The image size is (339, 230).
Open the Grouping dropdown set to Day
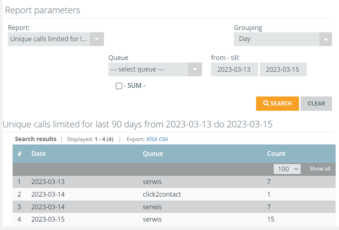tap(283, 39)
